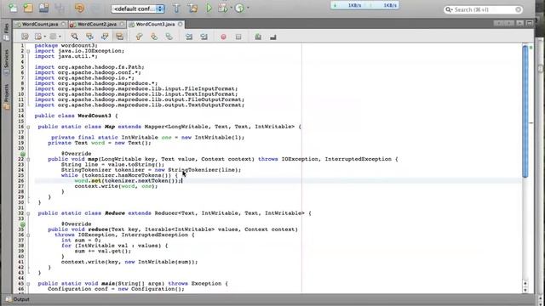Clear the Search field with the x

tap(519, 9)
